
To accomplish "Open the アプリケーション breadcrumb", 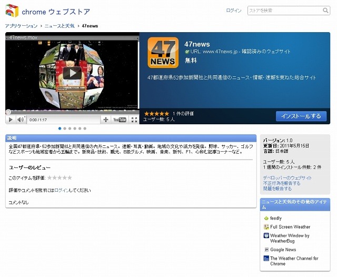I will click(x=21, y=26).
